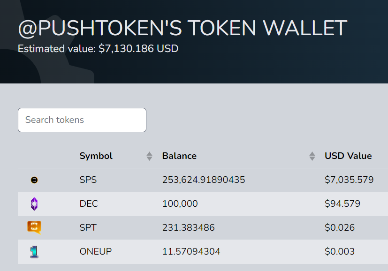The height and width of the screenshot is (271, 388).
Task: Click the sort arrows beside Symbol header
Action: click(x=149, y=156)
